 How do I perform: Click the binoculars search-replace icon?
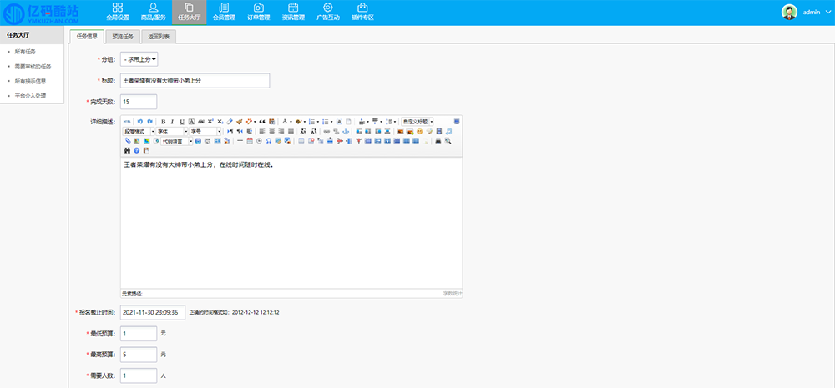[x=127, y=150]
